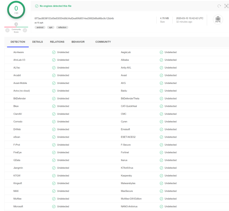229x211 pixels.
Task: Click the AegisLab undetected check icon
Action: 161,52
